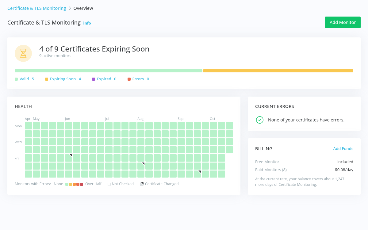The width and height of the screenshot is (368, 230).
Task: Click the certificate-changed cell in the Jun column
Action: pyautogui.click(x=69, y=158)
